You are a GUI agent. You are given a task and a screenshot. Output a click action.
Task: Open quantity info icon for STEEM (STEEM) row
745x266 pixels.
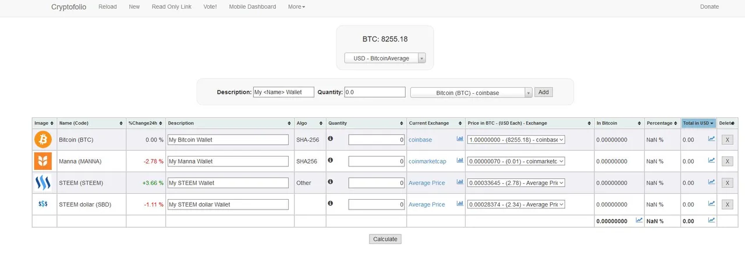[x=331, y=182]
